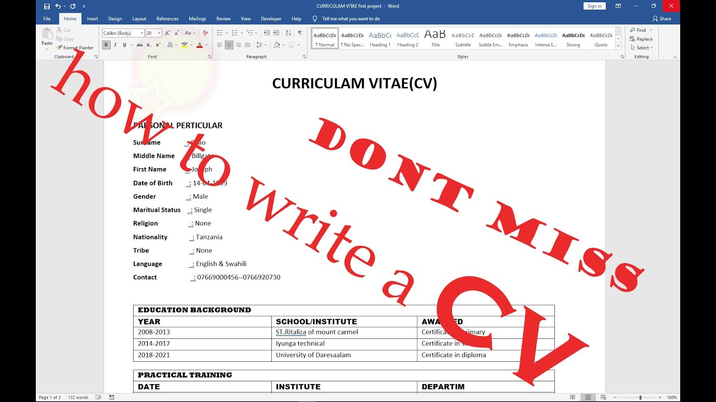
Task: Open line and paragraph spacing dropdown
Action: tap(261, 45)
